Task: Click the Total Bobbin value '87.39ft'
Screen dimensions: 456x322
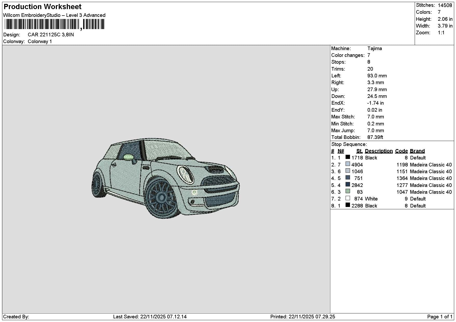Action: (375, 137)
